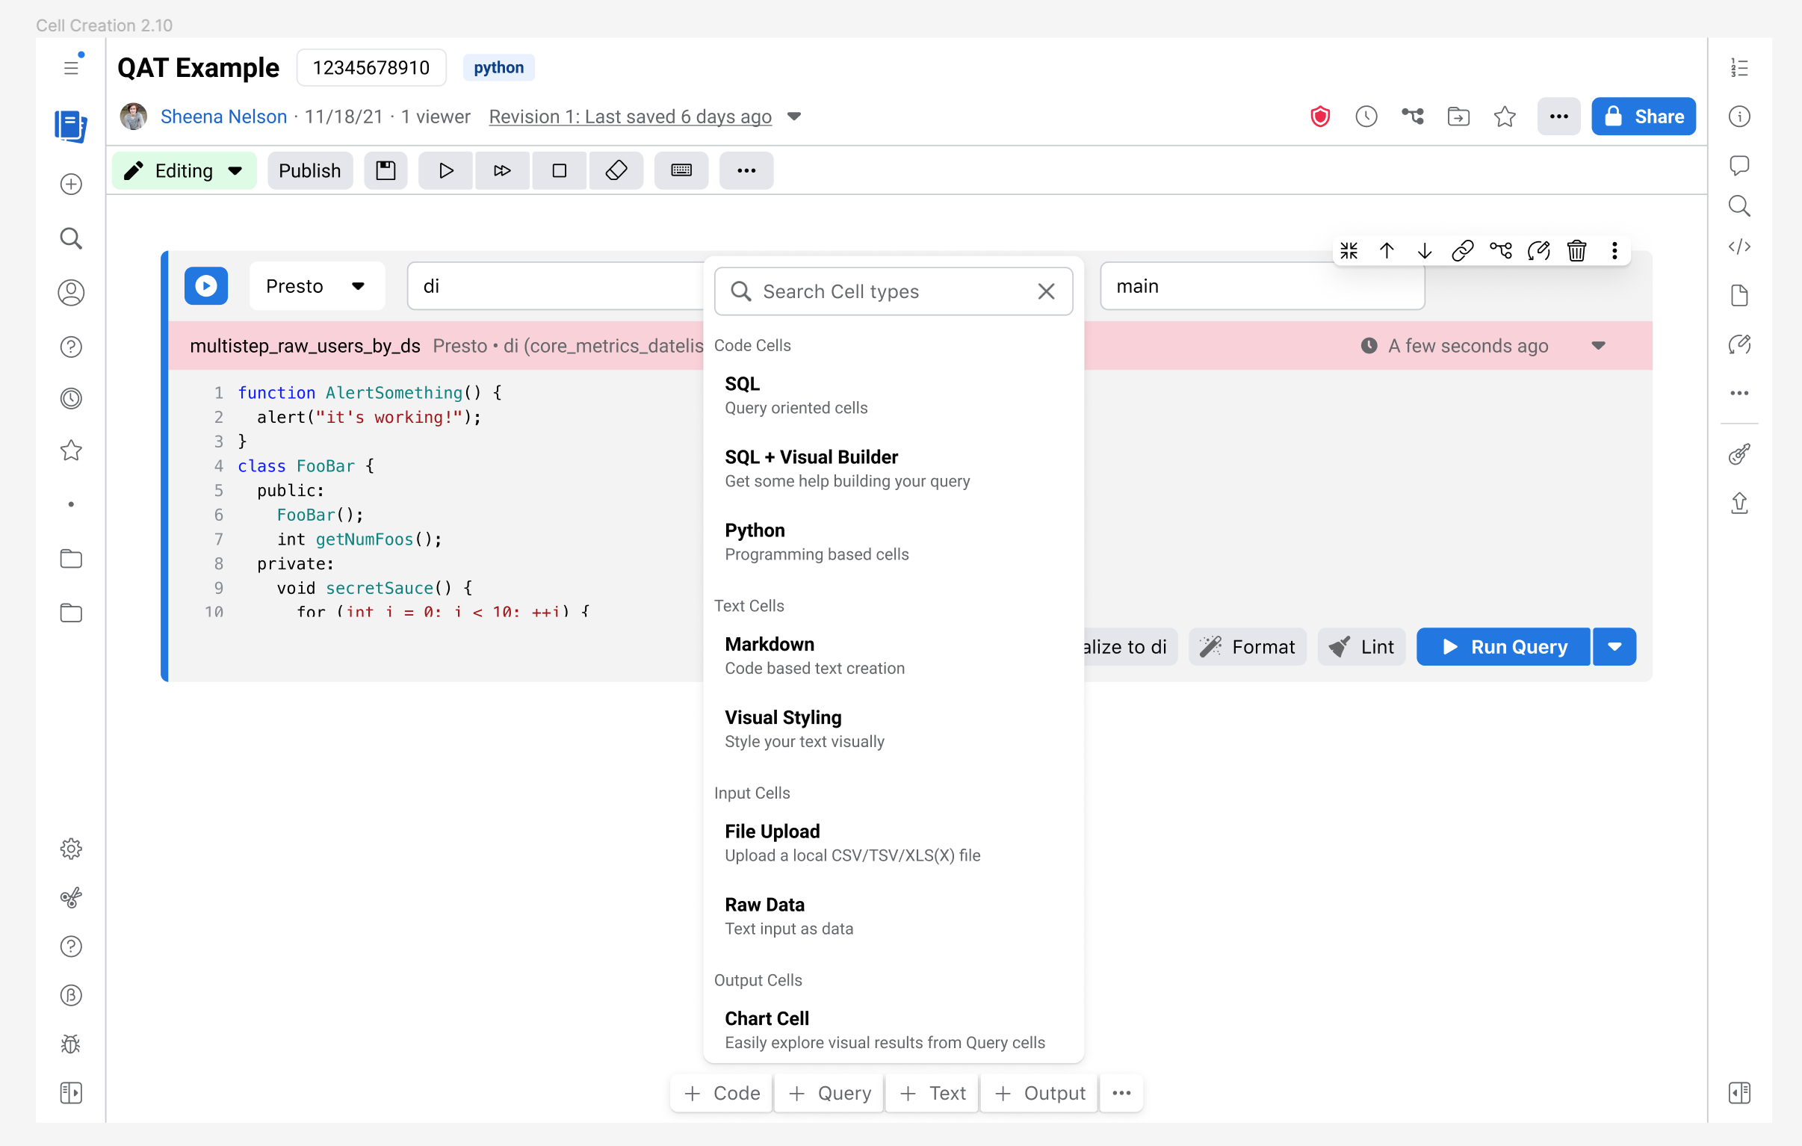Move the cell up with the up arrow

[1387, 251]
